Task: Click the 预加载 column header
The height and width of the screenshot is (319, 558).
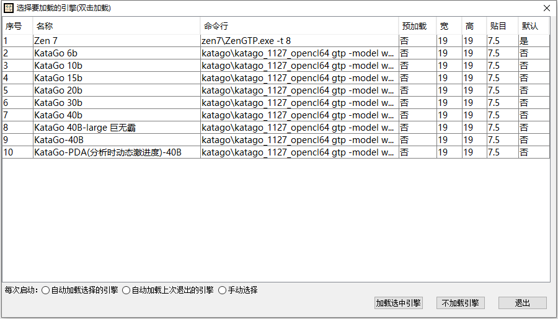Action: pyautogui.click(x=414, y=26)
